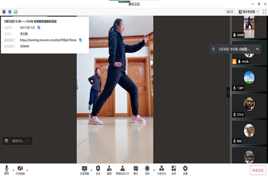The height and width of the screenshot is (176, 268).
Task: Click the 说点什么 chat input box
Action: coord(18,141)
